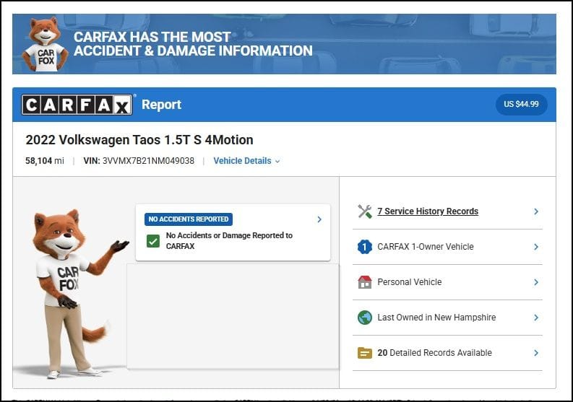The height and width of the screenshot is (402, 573).
Task: Click the US $44.99 price button
Action: click(521, 105)
